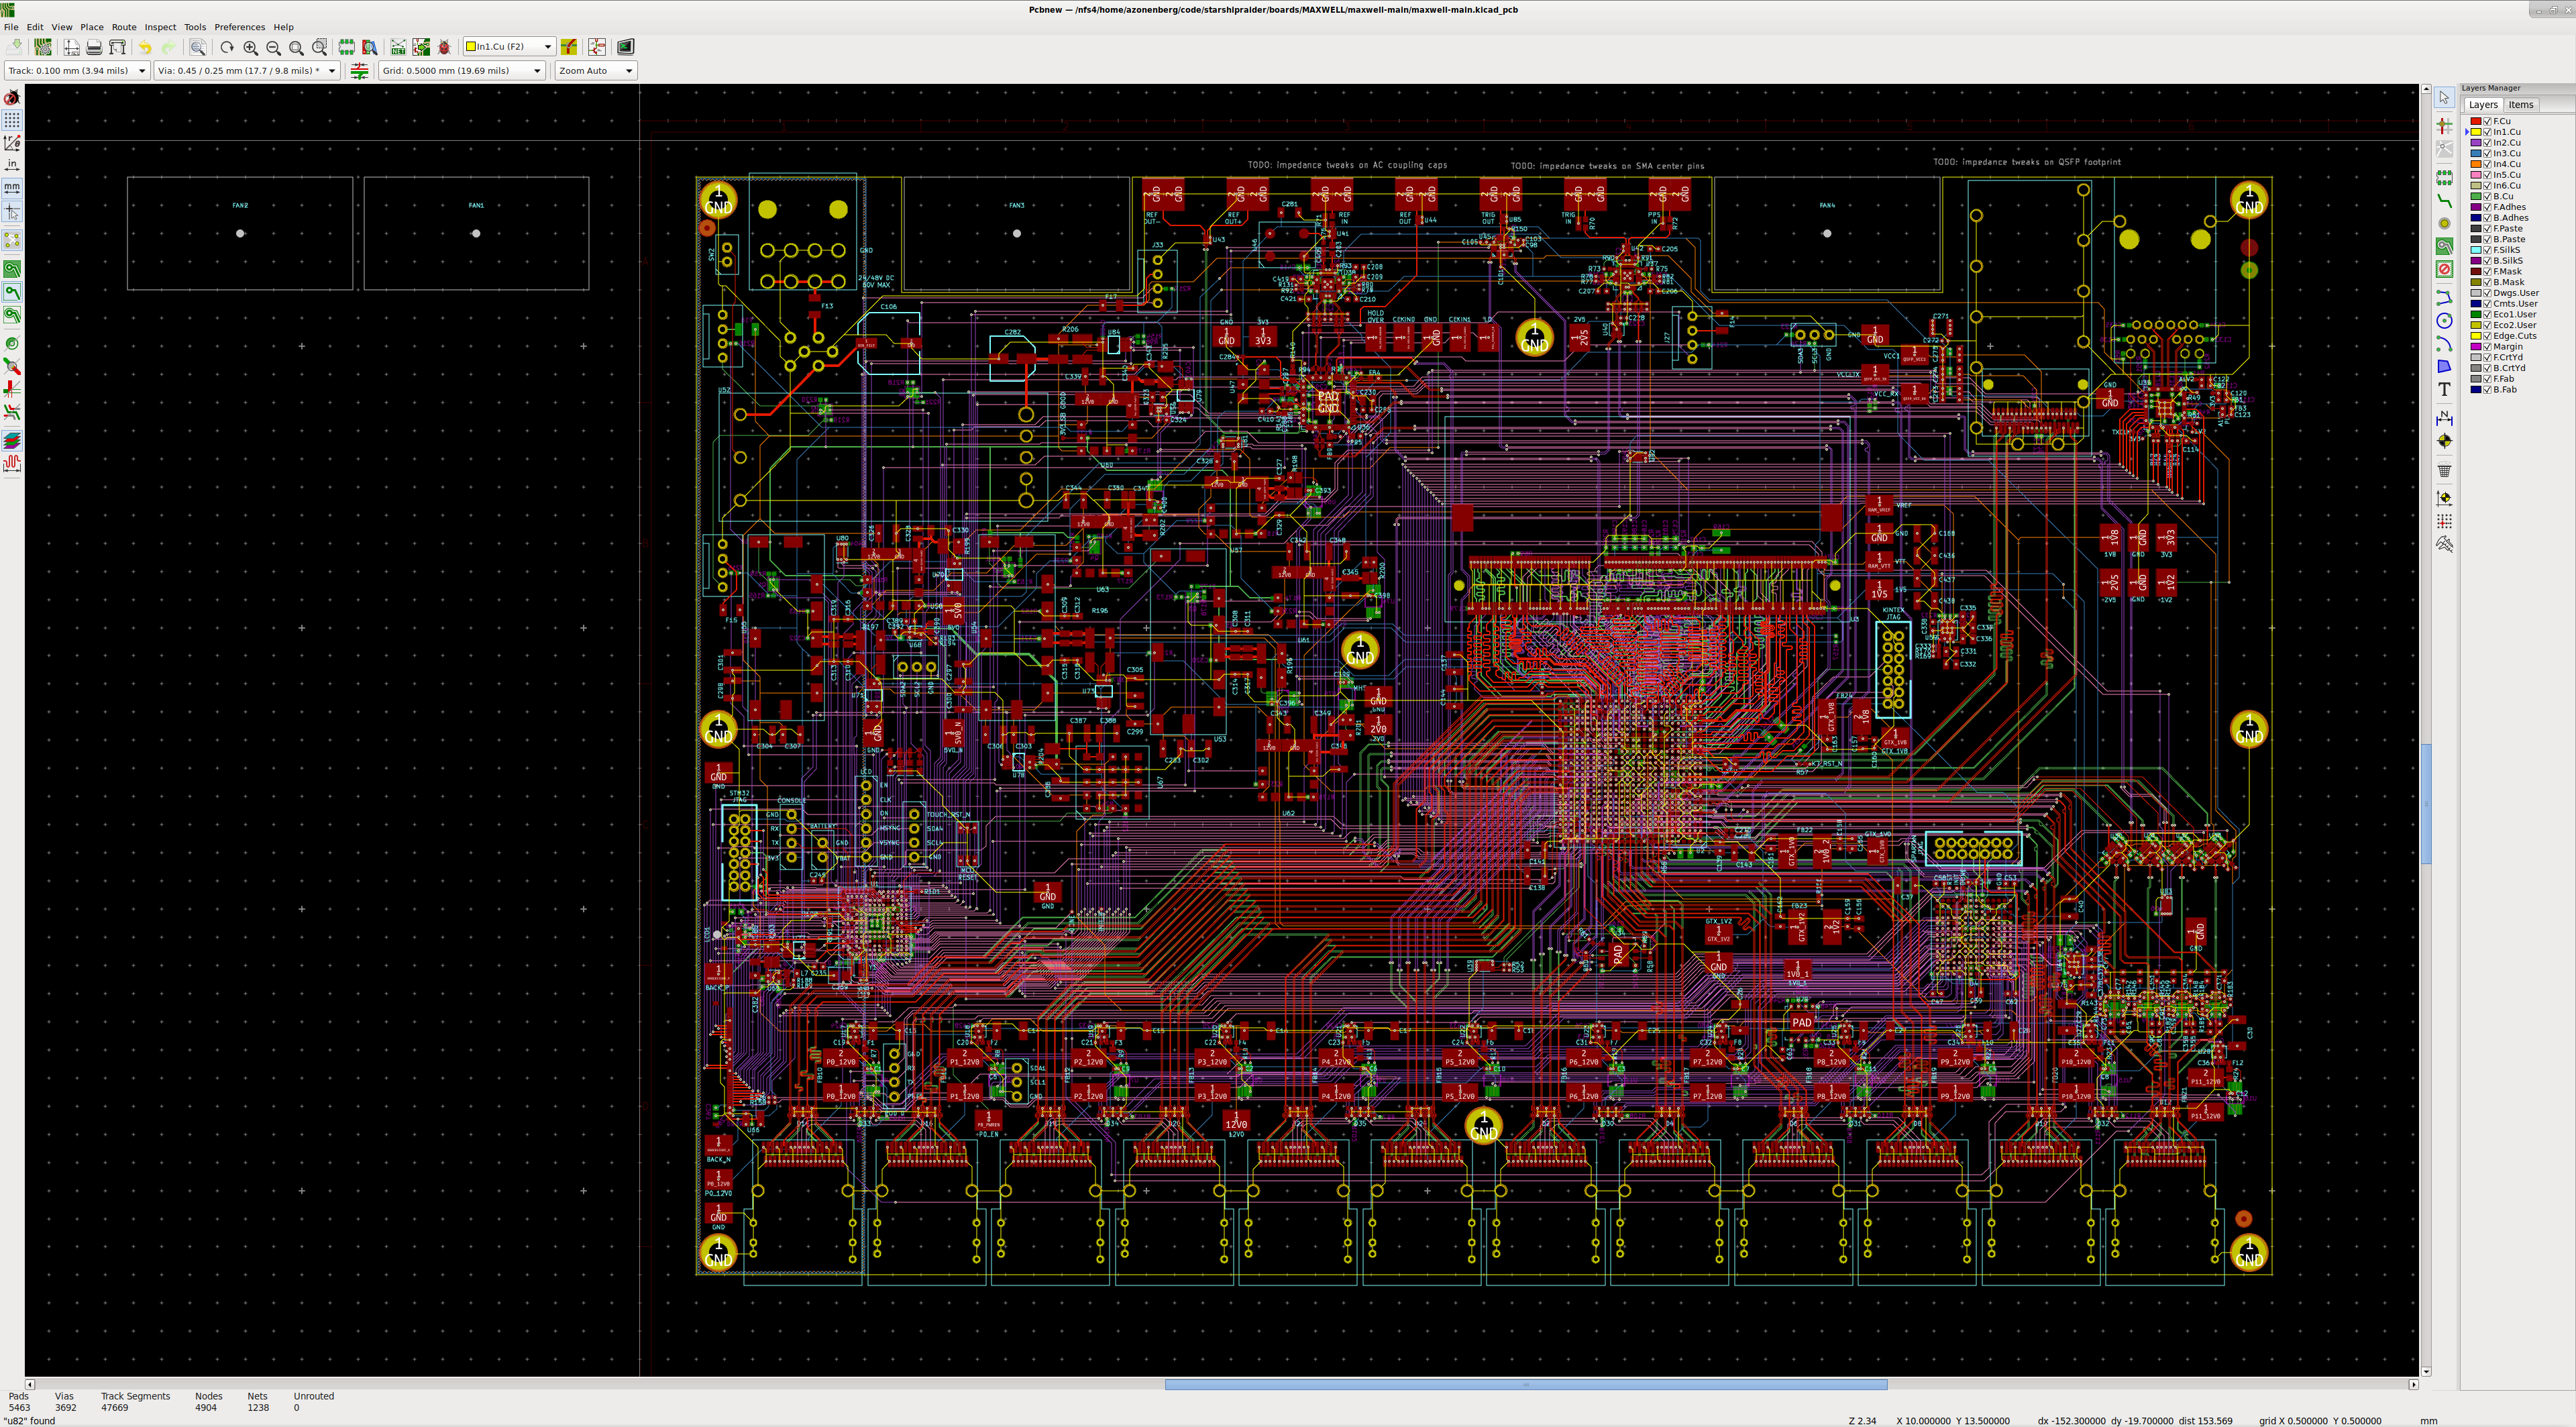Open the Preferences menu
Screen dimensions: 2576x1427
240,27
